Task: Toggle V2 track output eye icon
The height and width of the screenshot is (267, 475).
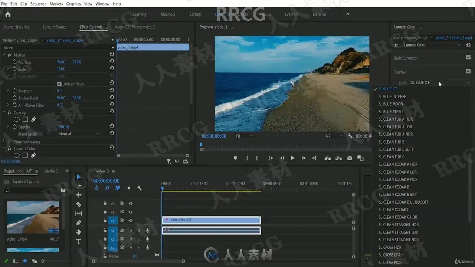Action: (131, 212)
